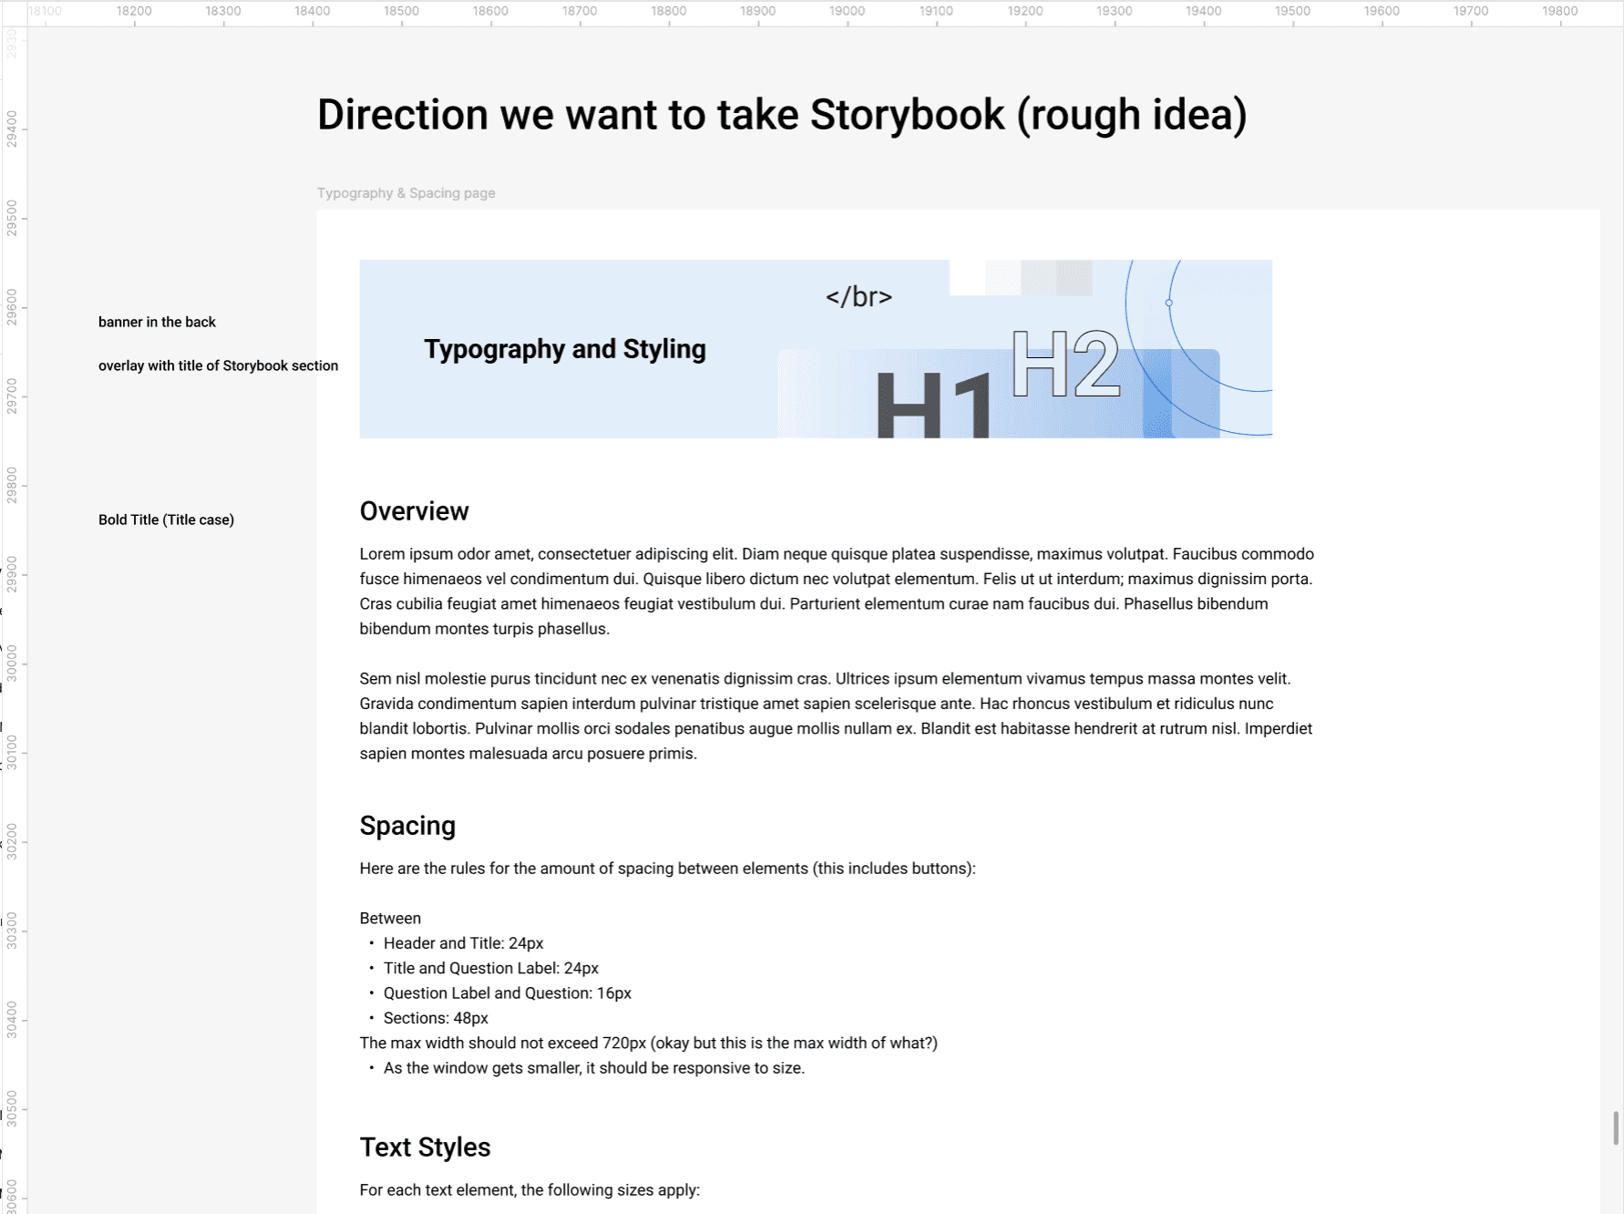Click the paragraph starting 'Sem nisl molestie purus'
This screenshot has width=1624, height=1214.
(837, 716)
